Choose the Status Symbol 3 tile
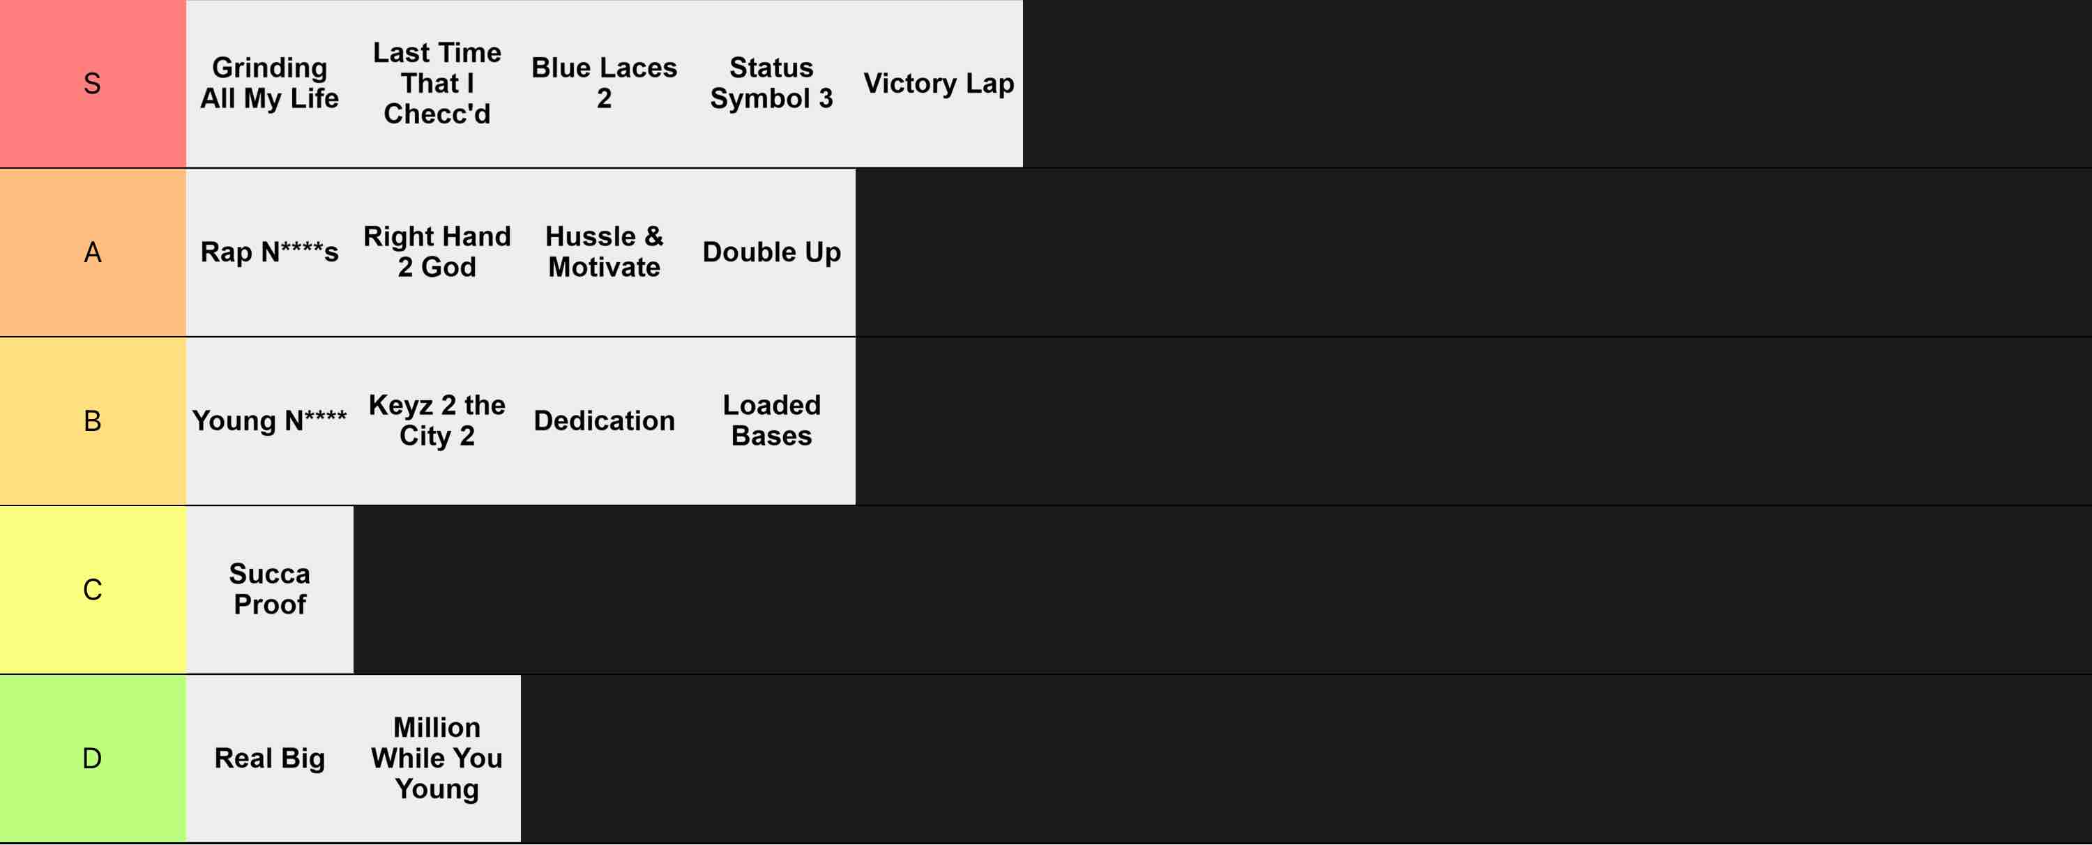2092x845 pixels. click(x=771, y=84)
